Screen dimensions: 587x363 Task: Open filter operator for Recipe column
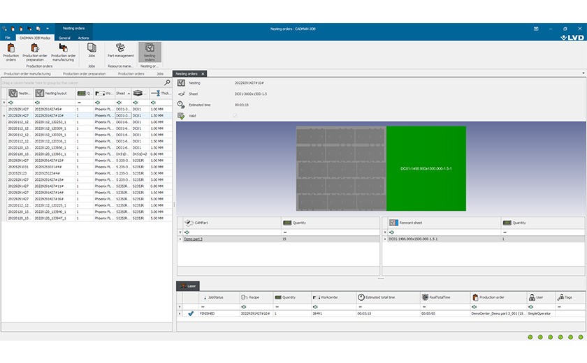click(244, 307)
